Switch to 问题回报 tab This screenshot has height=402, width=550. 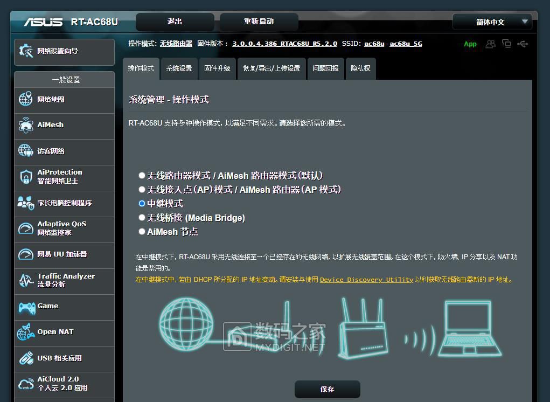(x=325, y=68)
